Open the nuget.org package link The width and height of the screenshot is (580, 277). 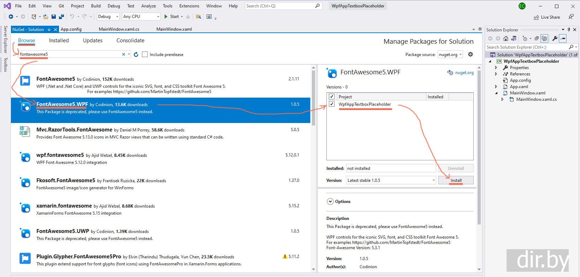click(x=464, y=73)
